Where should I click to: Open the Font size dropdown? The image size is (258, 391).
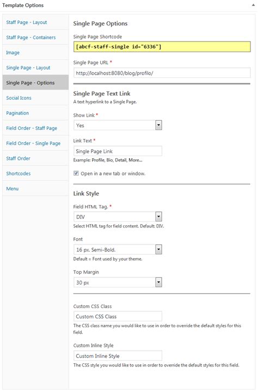[x=118, y=249]
